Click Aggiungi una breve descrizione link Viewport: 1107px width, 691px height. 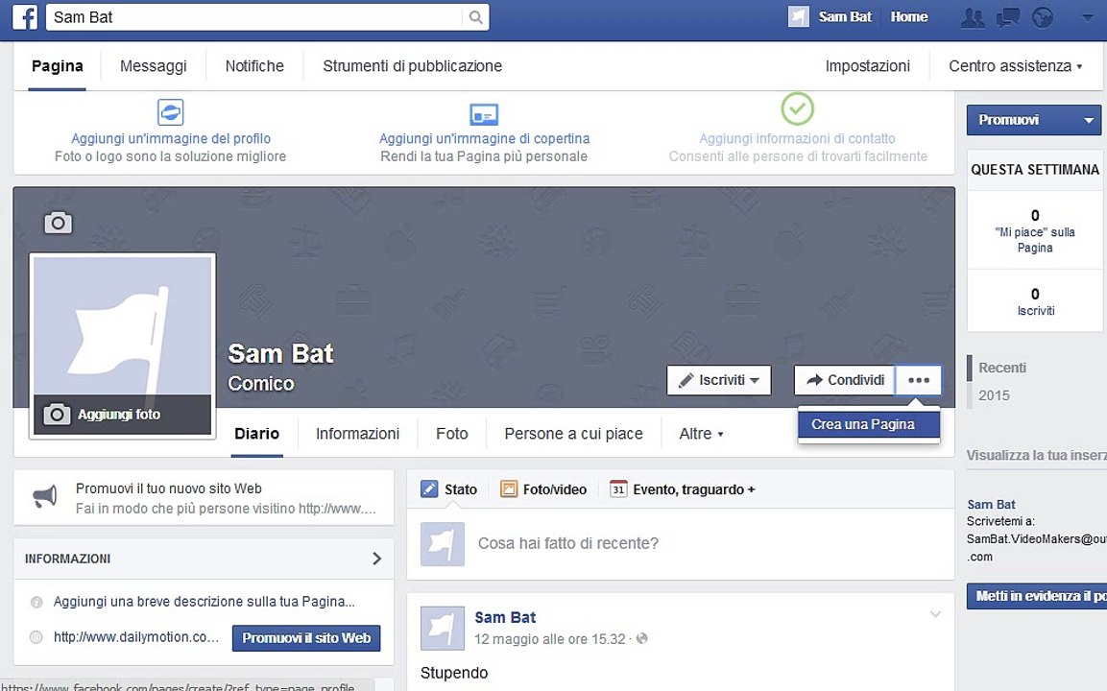pyautogui.click(x=205, y=602)
